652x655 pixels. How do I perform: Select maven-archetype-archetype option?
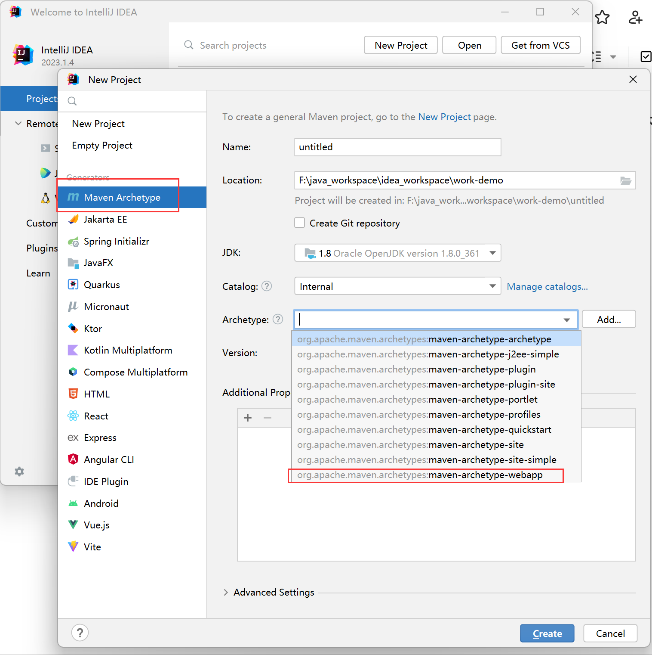(x=436, y=339)
